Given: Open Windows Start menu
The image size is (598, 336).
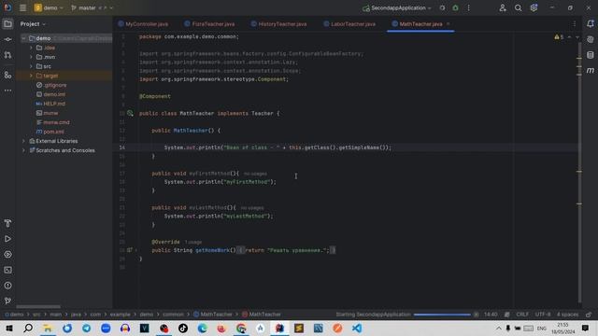Looking at the screenshot, I should click(8, 328).
